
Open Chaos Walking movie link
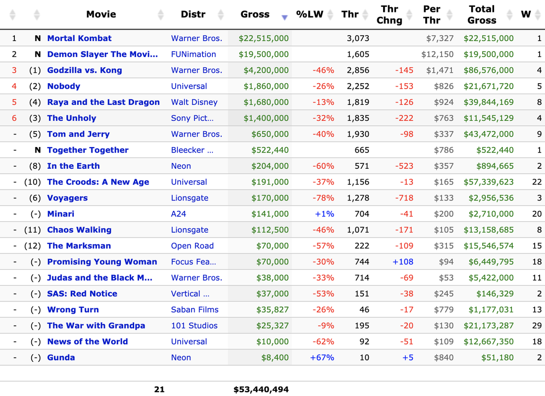coord(79,230)
